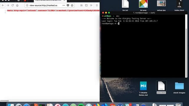Select the pwn.html desktop file
Viewport: 189px width, 106px height.
(x=161, y=87)
